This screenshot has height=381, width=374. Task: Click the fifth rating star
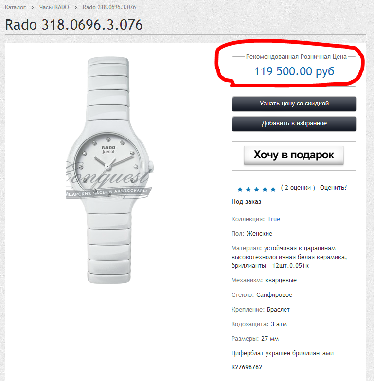click(273, 190)
